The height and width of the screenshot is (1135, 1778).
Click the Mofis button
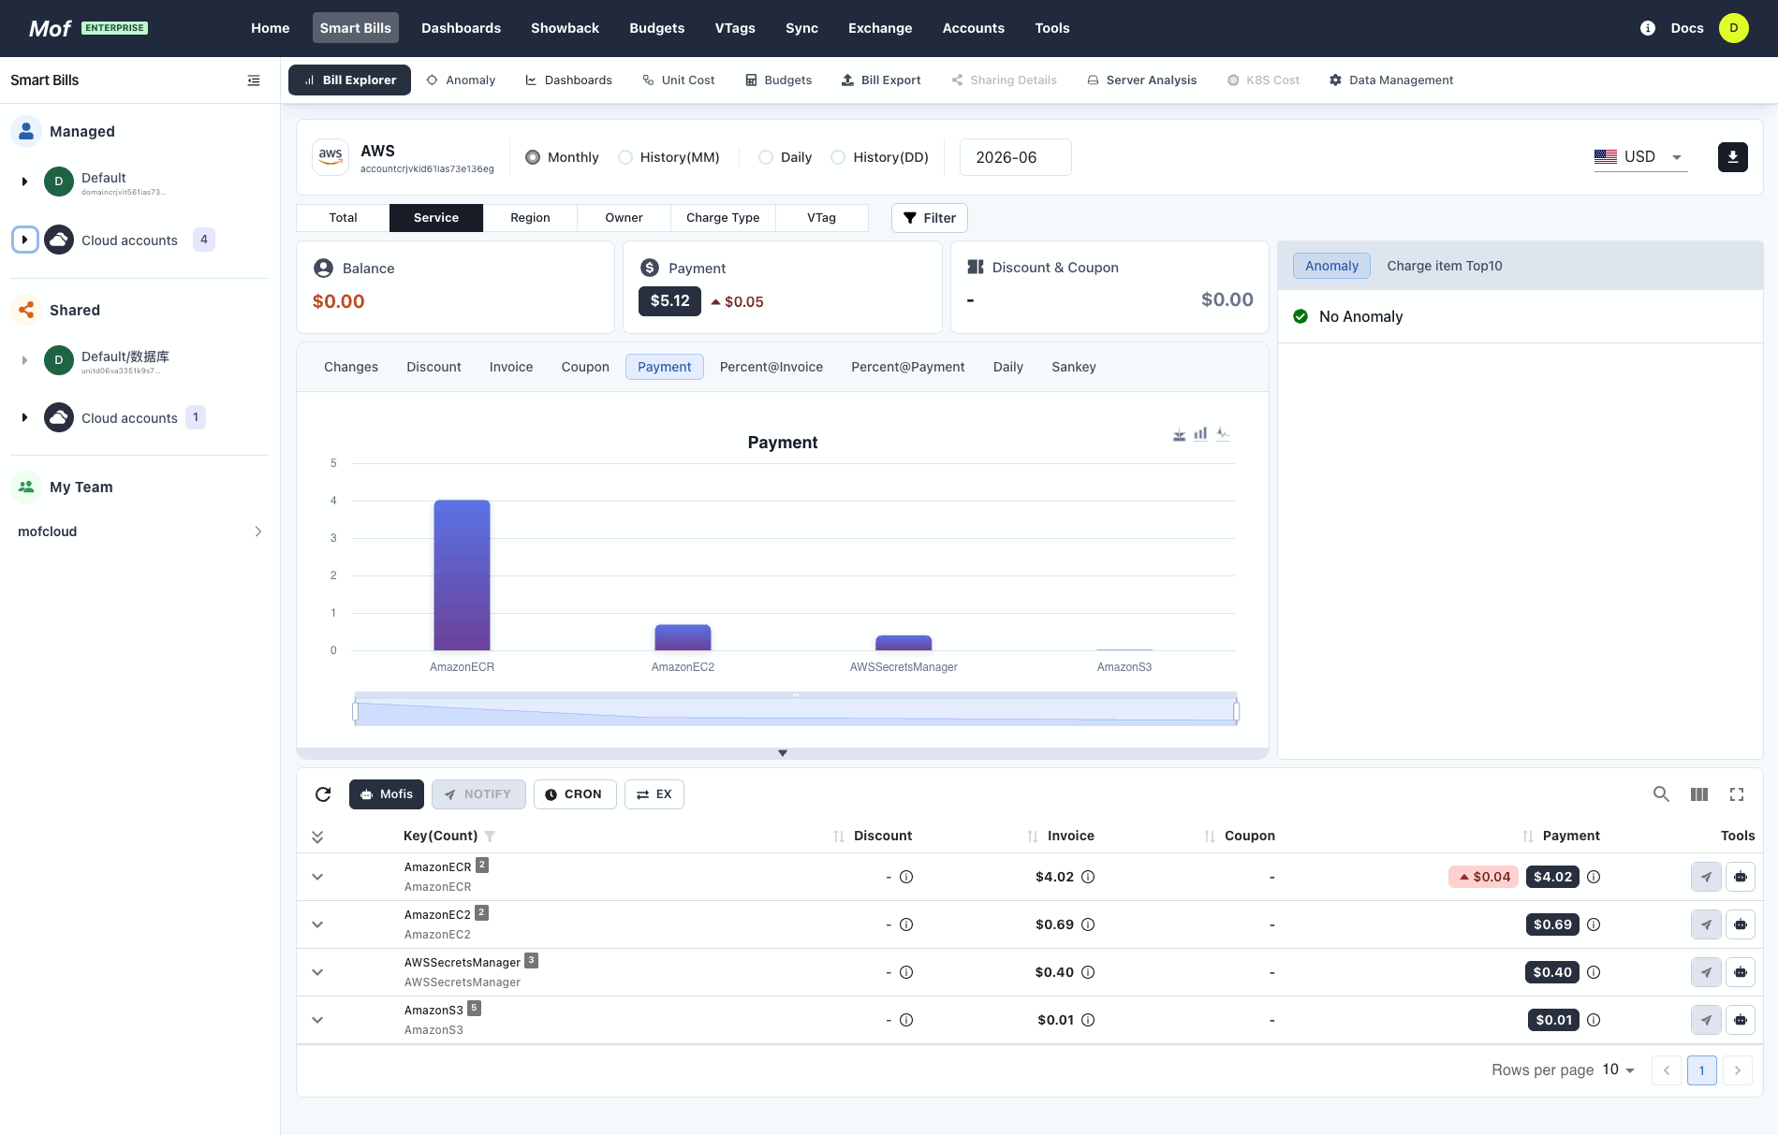(x=387, y=794)
